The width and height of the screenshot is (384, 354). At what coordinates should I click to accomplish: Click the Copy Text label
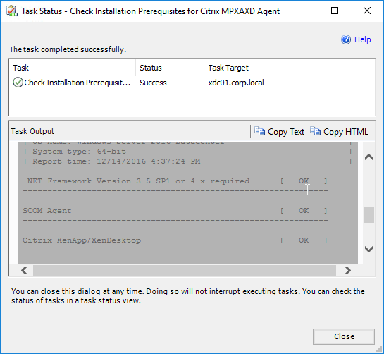pyautogui.click(x=286, y=132)
